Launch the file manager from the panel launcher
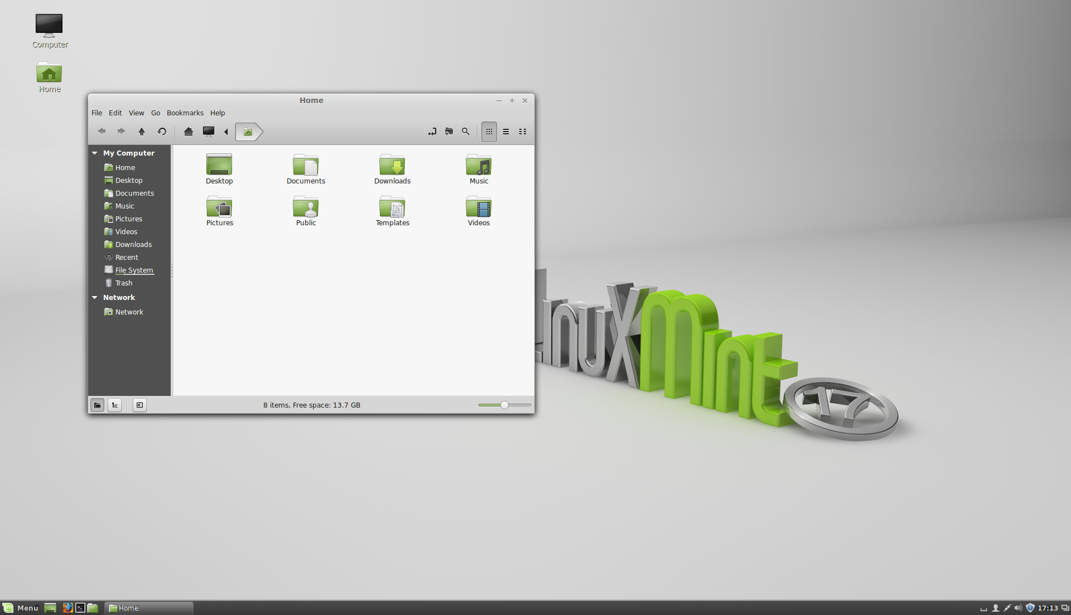This screenshot has width=1071, height=615. [x=93, y=608]
